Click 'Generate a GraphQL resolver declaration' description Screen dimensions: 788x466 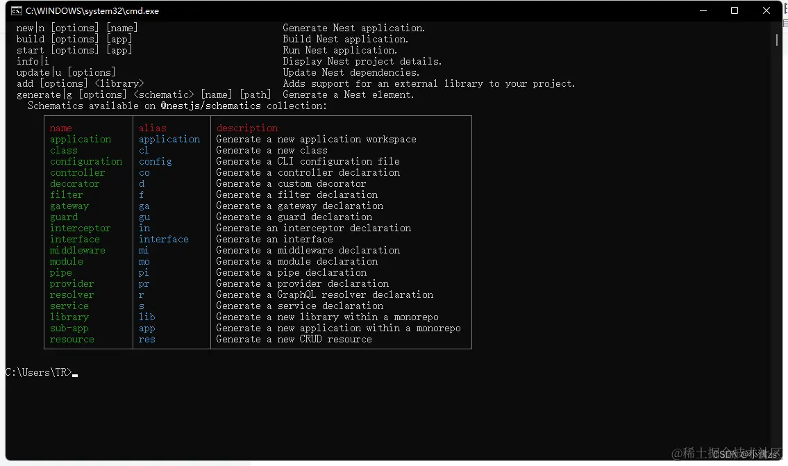point(325,294)
